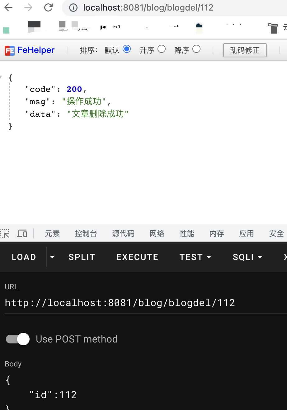Click the browser back arrow
The height and width of the screenshot is (410, 287).
(x=8, y=7)
